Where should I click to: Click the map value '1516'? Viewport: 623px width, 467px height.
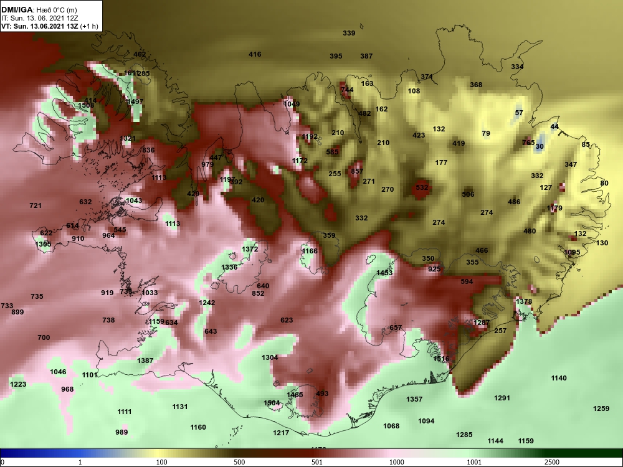(441, 359)
